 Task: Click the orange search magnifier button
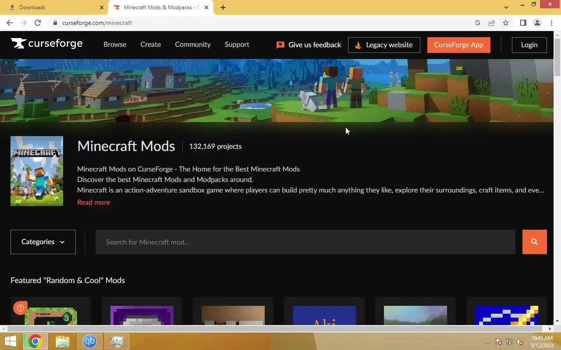534,242
